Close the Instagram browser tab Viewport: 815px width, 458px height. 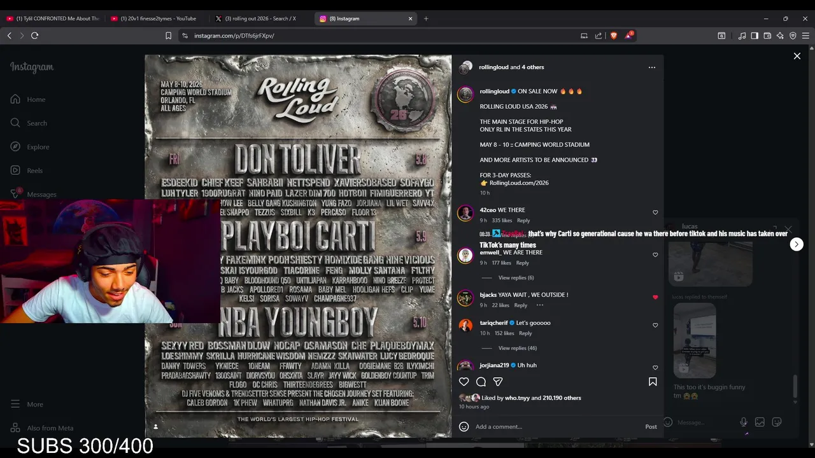tap(410, 18)
